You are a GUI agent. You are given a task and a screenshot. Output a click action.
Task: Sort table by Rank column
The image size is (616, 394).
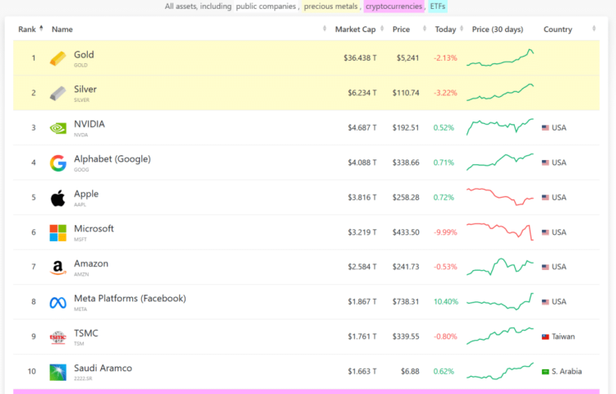30,30
